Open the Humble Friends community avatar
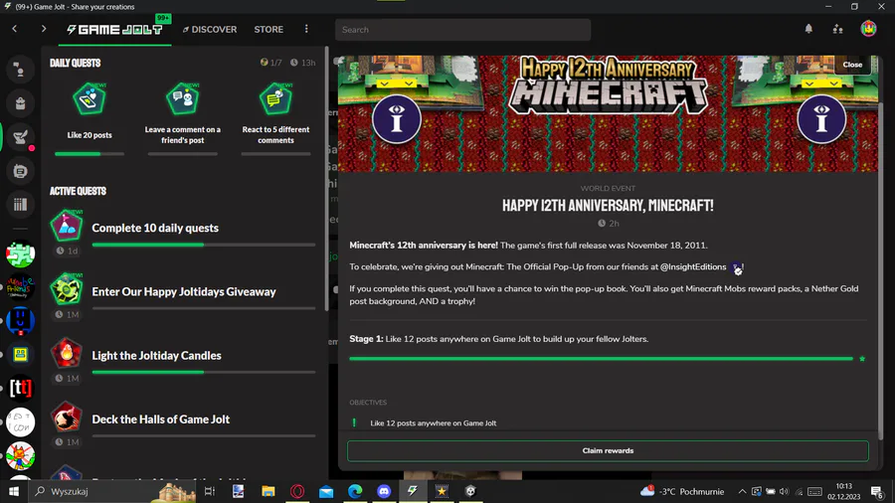This screenshot has width=895, height=503. pos(21,287)
